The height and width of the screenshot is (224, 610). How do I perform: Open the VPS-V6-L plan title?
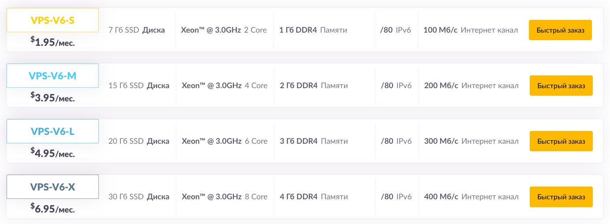(x=52, y=131)
